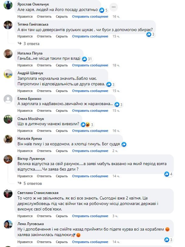Open Віктор Лукянчук's profile name link
The image size is (185, 247).
[x=31, y=159]
